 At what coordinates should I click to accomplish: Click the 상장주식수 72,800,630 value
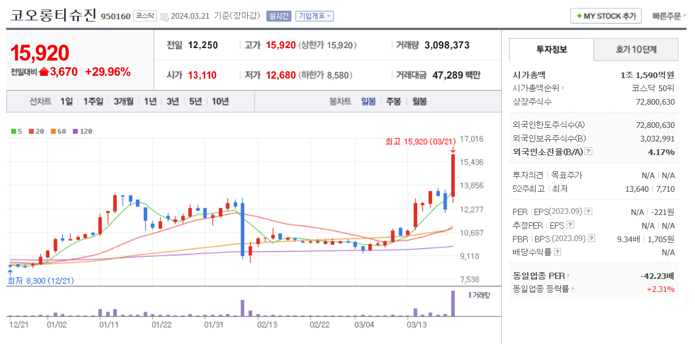[655, 102]
